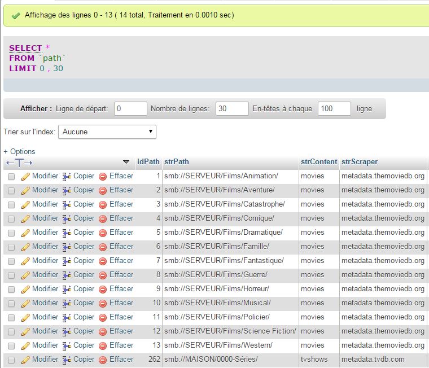
Task: Click the copy icon for Aventure row
Action: pyautogui.click(x=67, y=190)
